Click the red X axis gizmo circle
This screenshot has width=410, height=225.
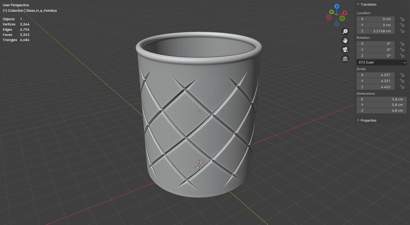pos(345,13)
